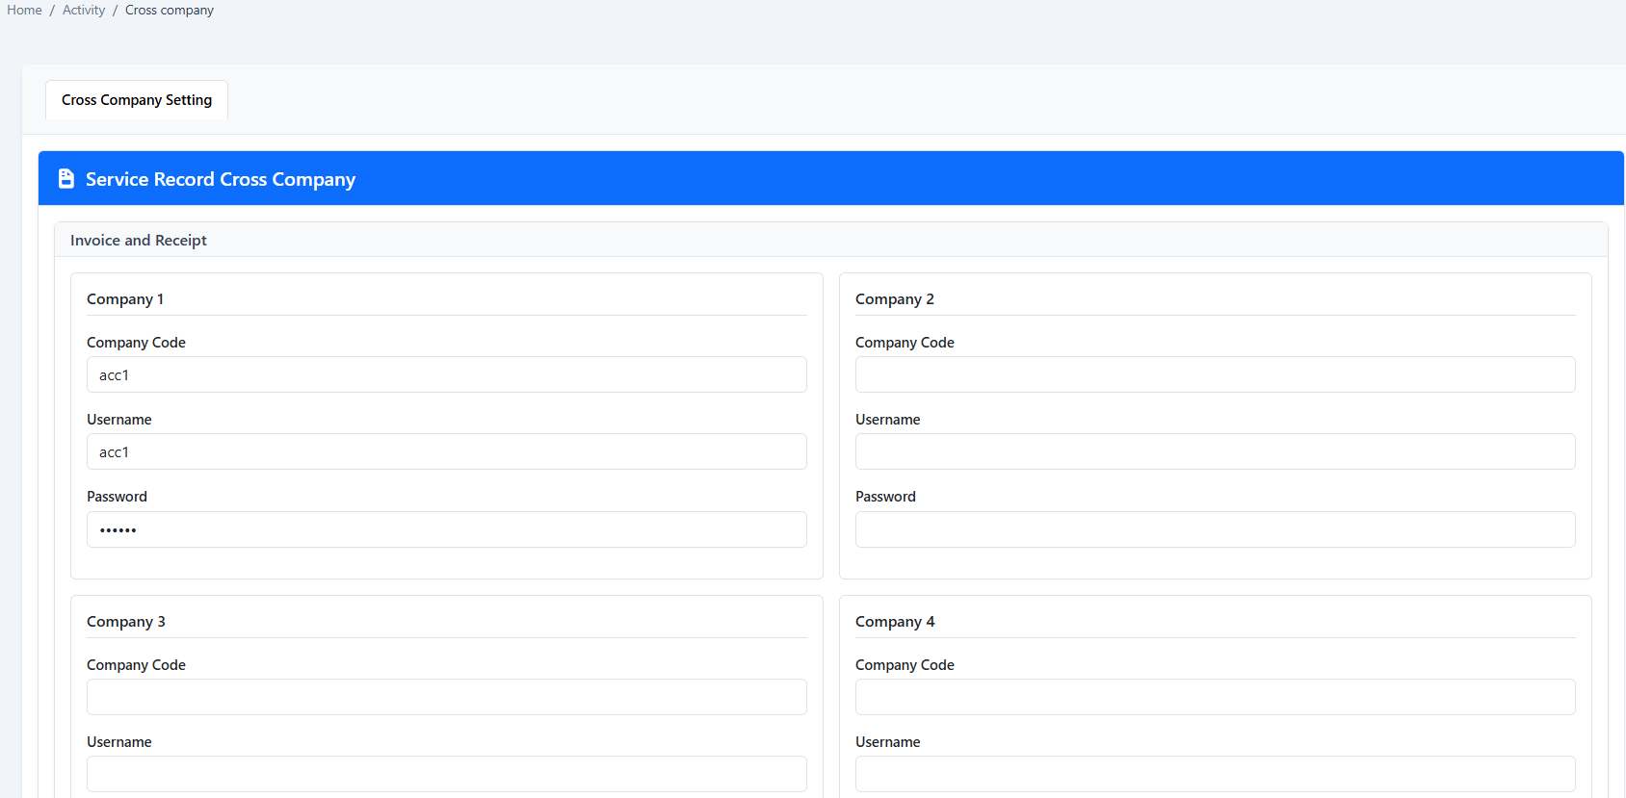Select Company 3 Username field
Image resolution: width=1626 pixels, height=798 pixels.
point(447,774)
